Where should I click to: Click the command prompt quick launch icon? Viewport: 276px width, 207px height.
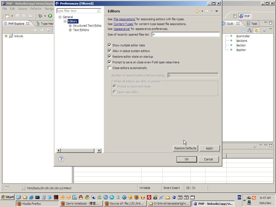pyautogui.click(x=37, y=197)
